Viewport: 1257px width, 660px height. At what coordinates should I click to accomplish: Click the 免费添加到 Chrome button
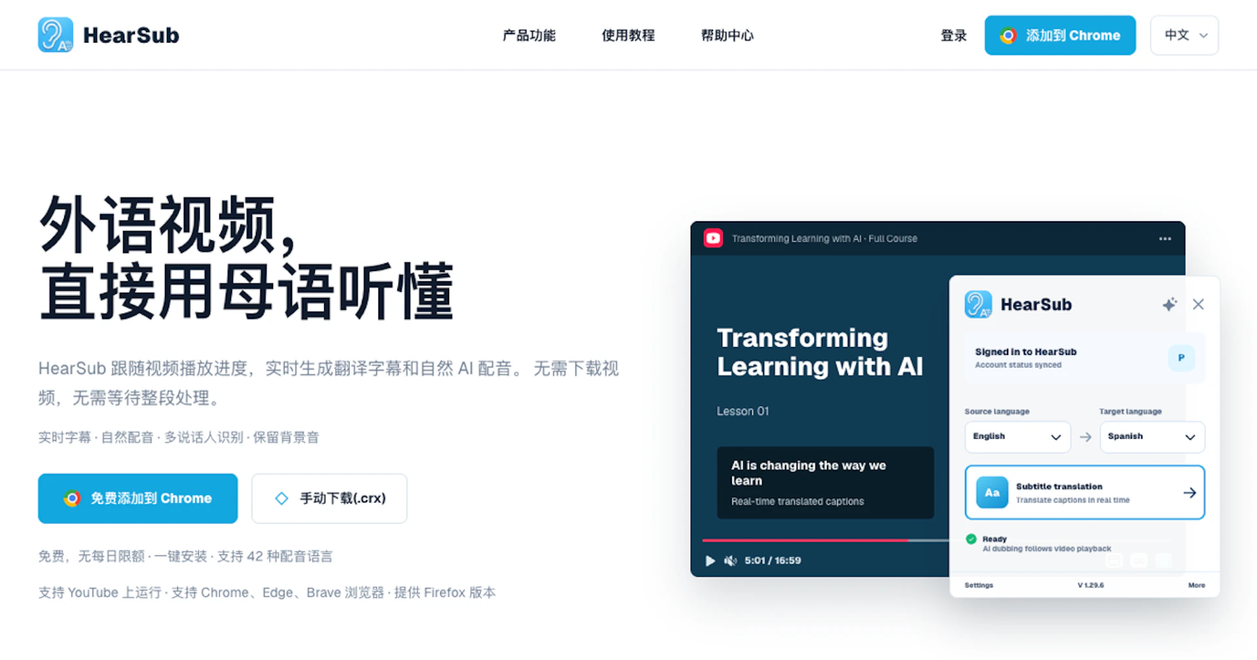click(137, 498)
